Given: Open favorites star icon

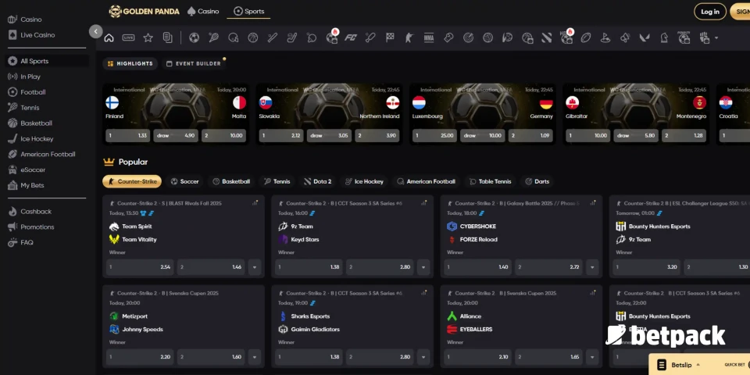Looking at the screenshot, I should (148, 37).
